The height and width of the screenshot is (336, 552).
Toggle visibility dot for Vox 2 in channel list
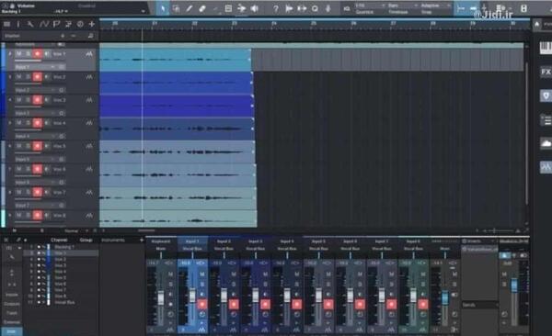[x=39, y=259]
